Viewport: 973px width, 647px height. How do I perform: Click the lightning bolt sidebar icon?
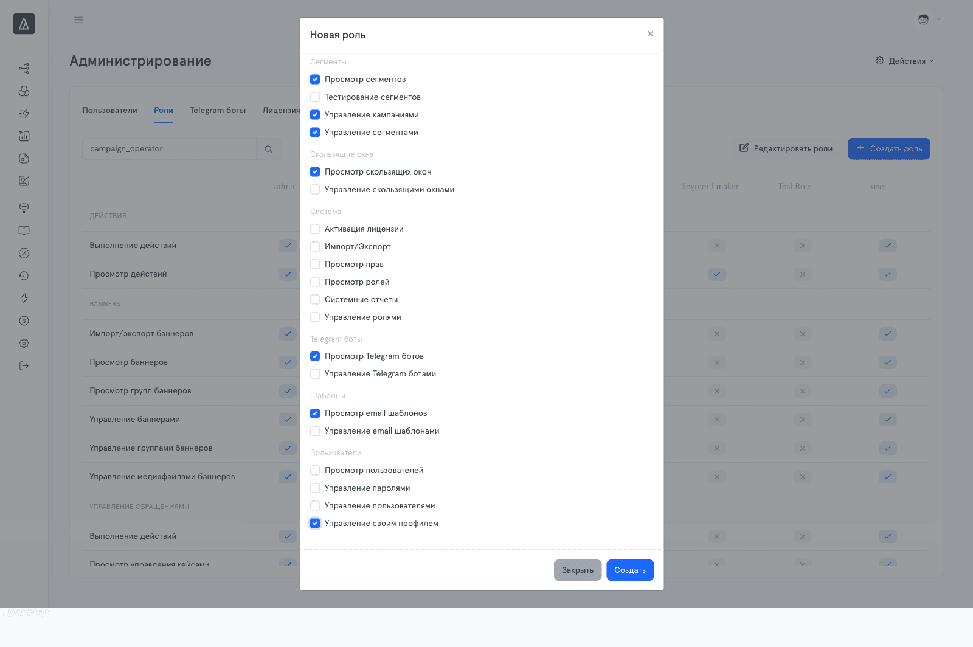(x=24, y=299)
